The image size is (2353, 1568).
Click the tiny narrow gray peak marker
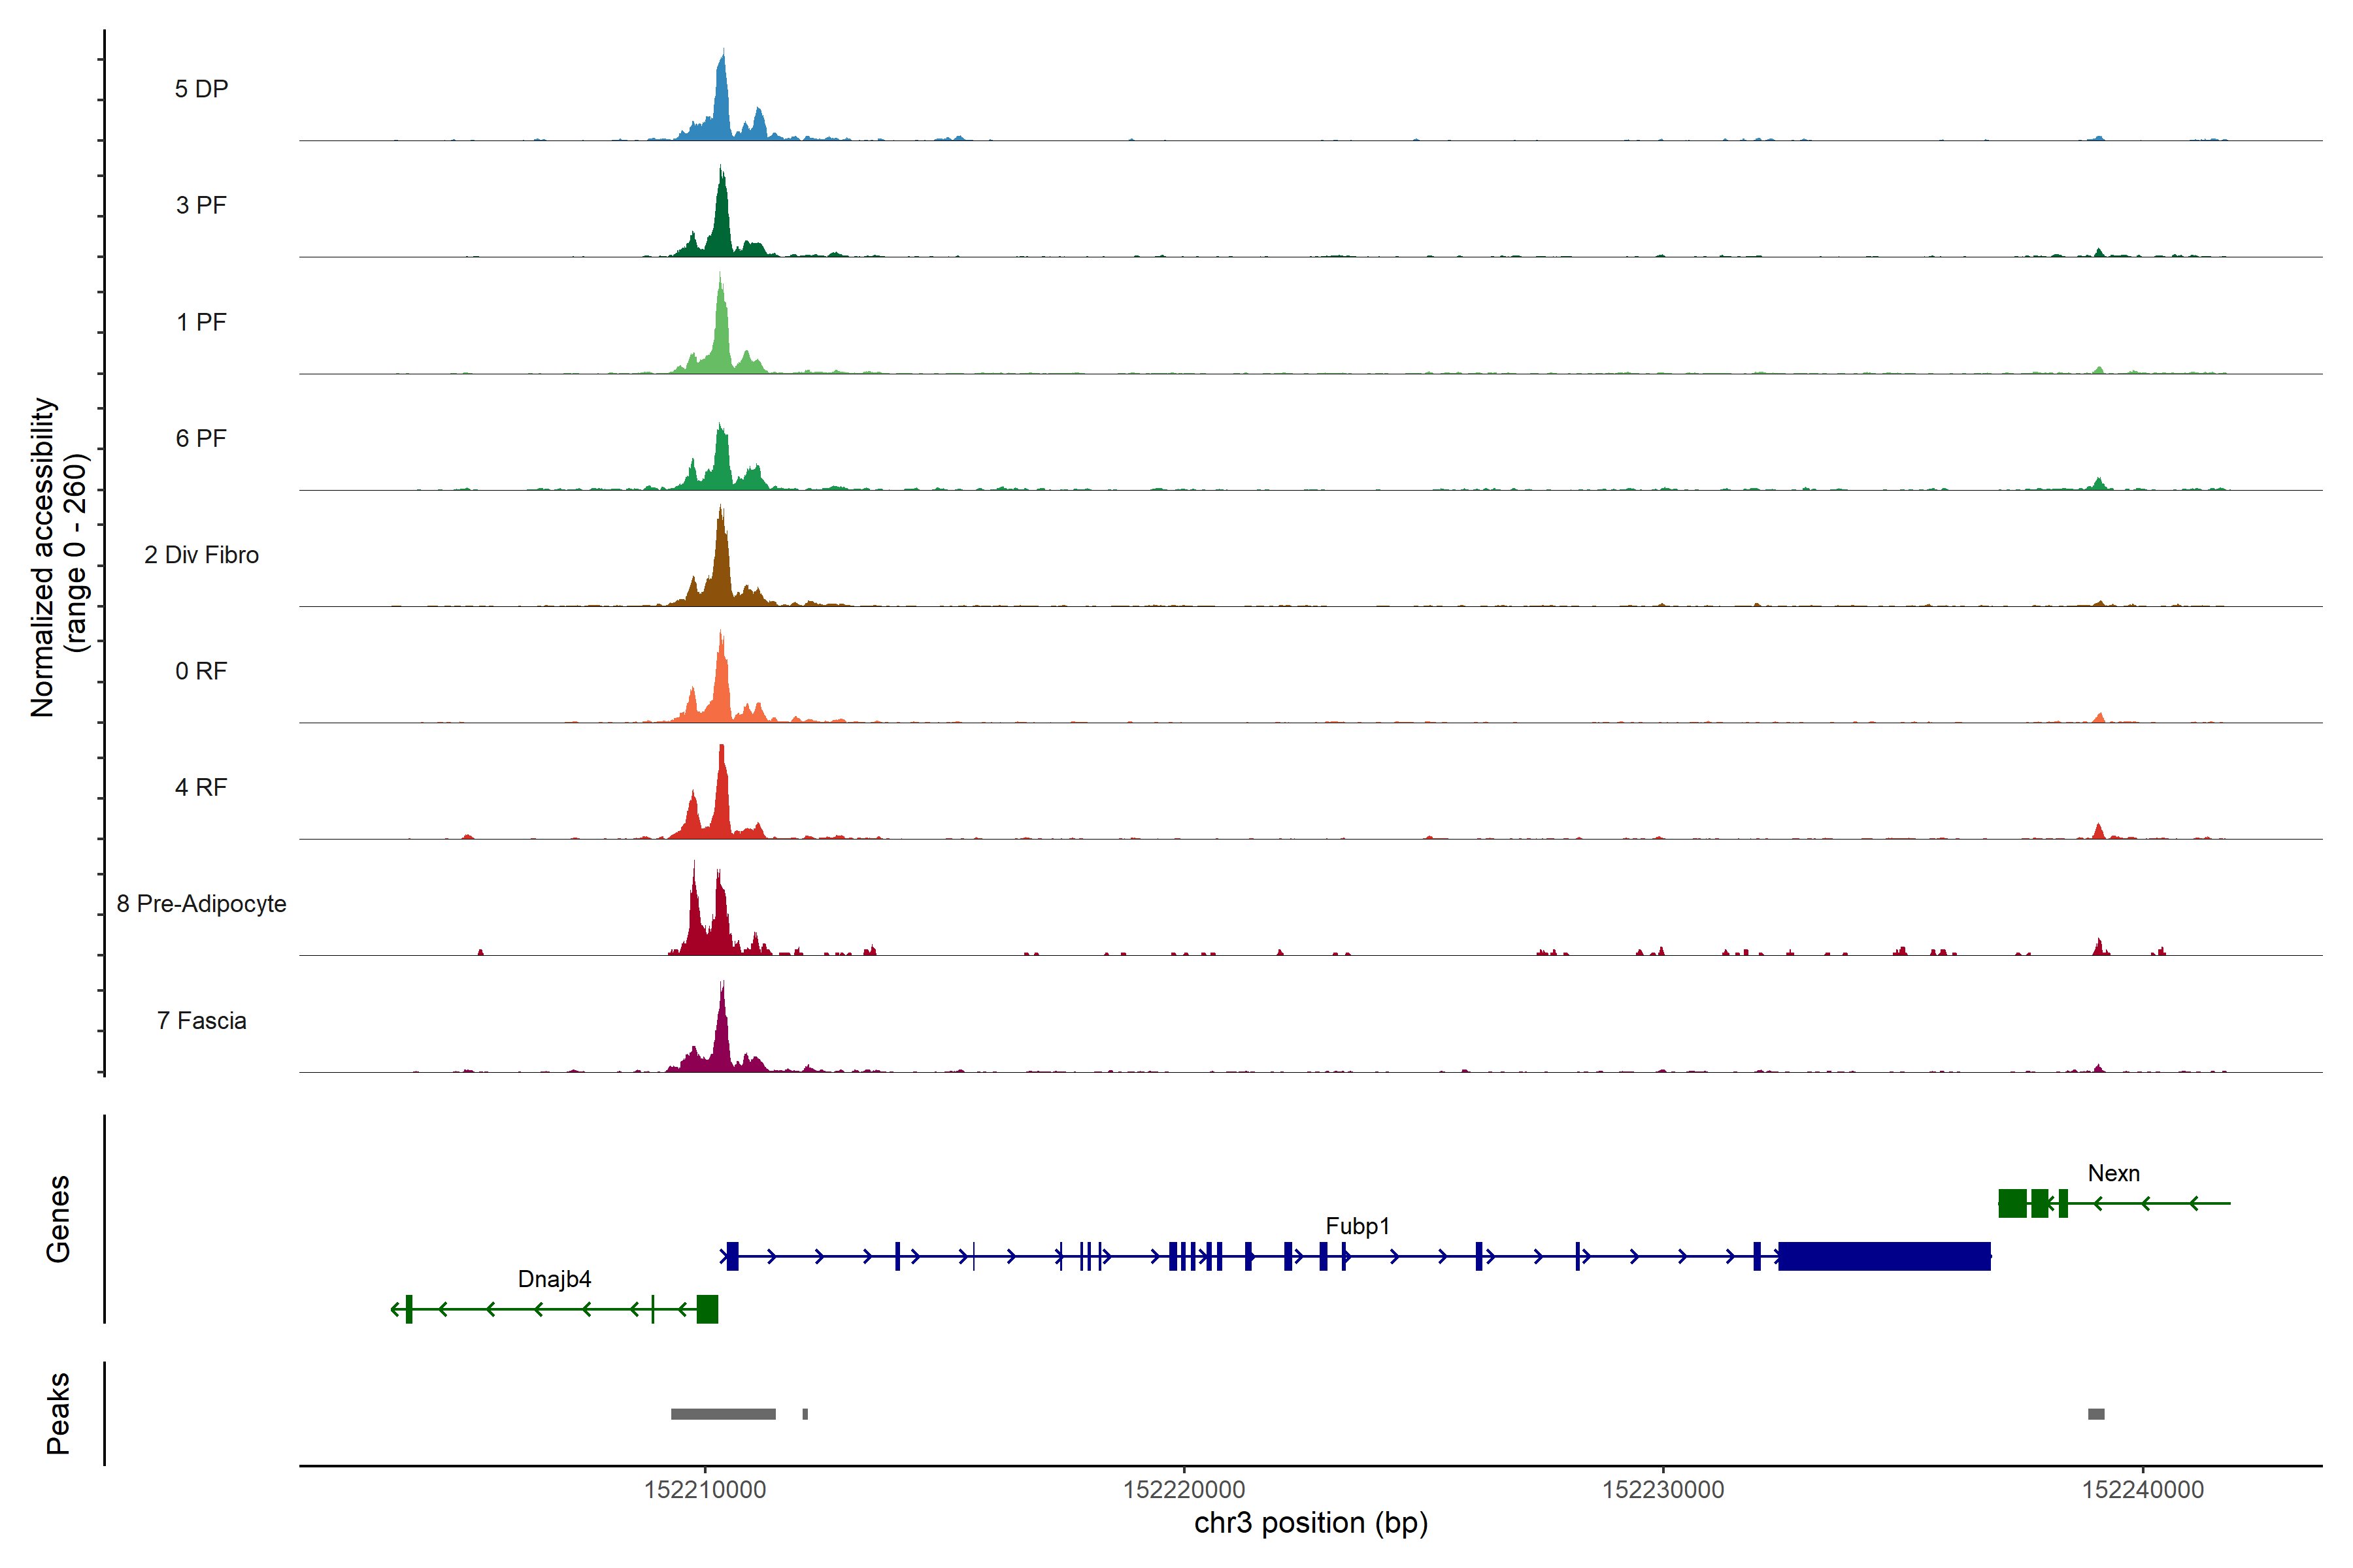pos(805,1413)
